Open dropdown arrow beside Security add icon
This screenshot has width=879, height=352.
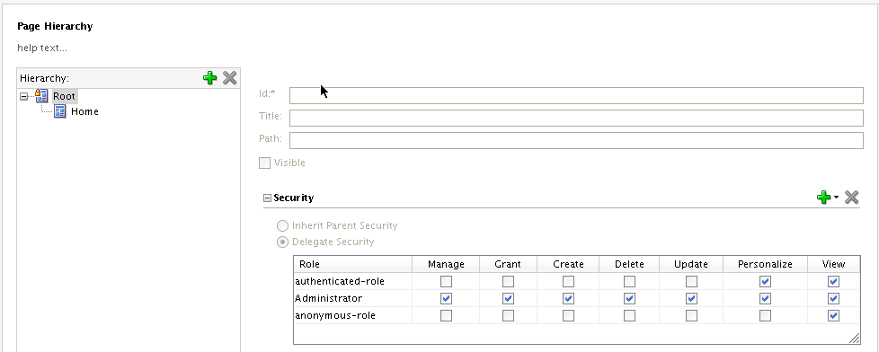point(837,198)
